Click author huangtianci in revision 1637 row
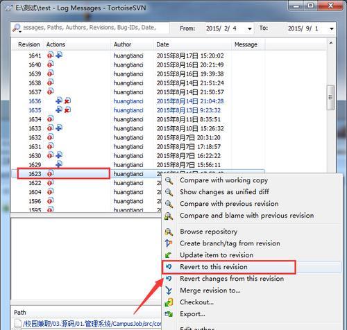The image size is (347, 330). [x=128, y=92]
